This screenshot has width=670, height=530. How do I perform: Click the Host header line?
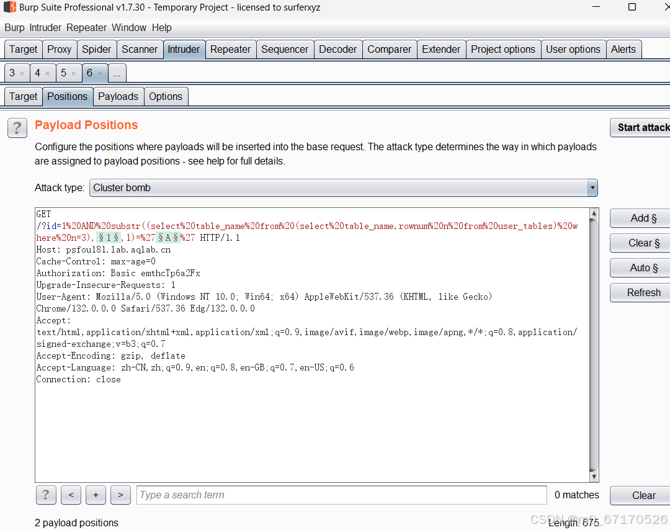104,249
